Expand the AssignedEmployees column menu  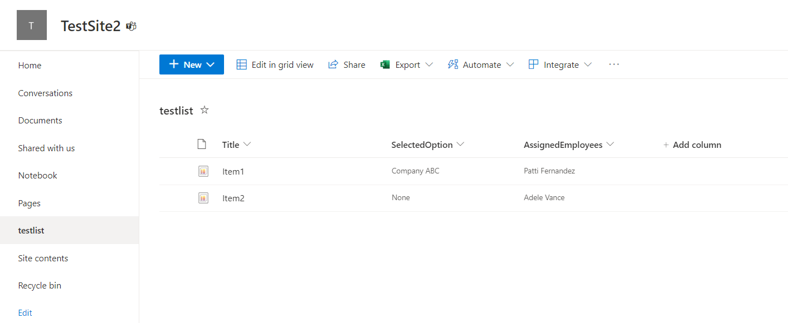[610, 145]
